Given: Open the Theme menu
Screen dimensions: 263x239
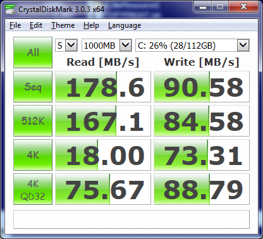Looking at the screenshot, I should pos(63,25).
